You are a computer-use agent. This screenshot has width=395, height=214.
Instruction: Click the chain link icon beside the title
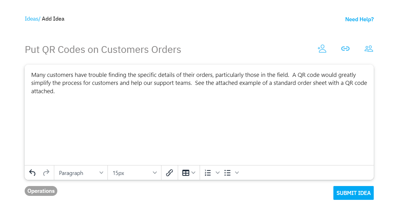tap(345, 49)
